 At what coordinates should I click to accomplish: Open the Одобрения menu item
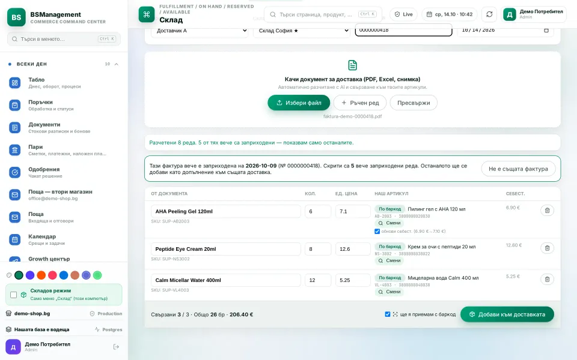64,172
